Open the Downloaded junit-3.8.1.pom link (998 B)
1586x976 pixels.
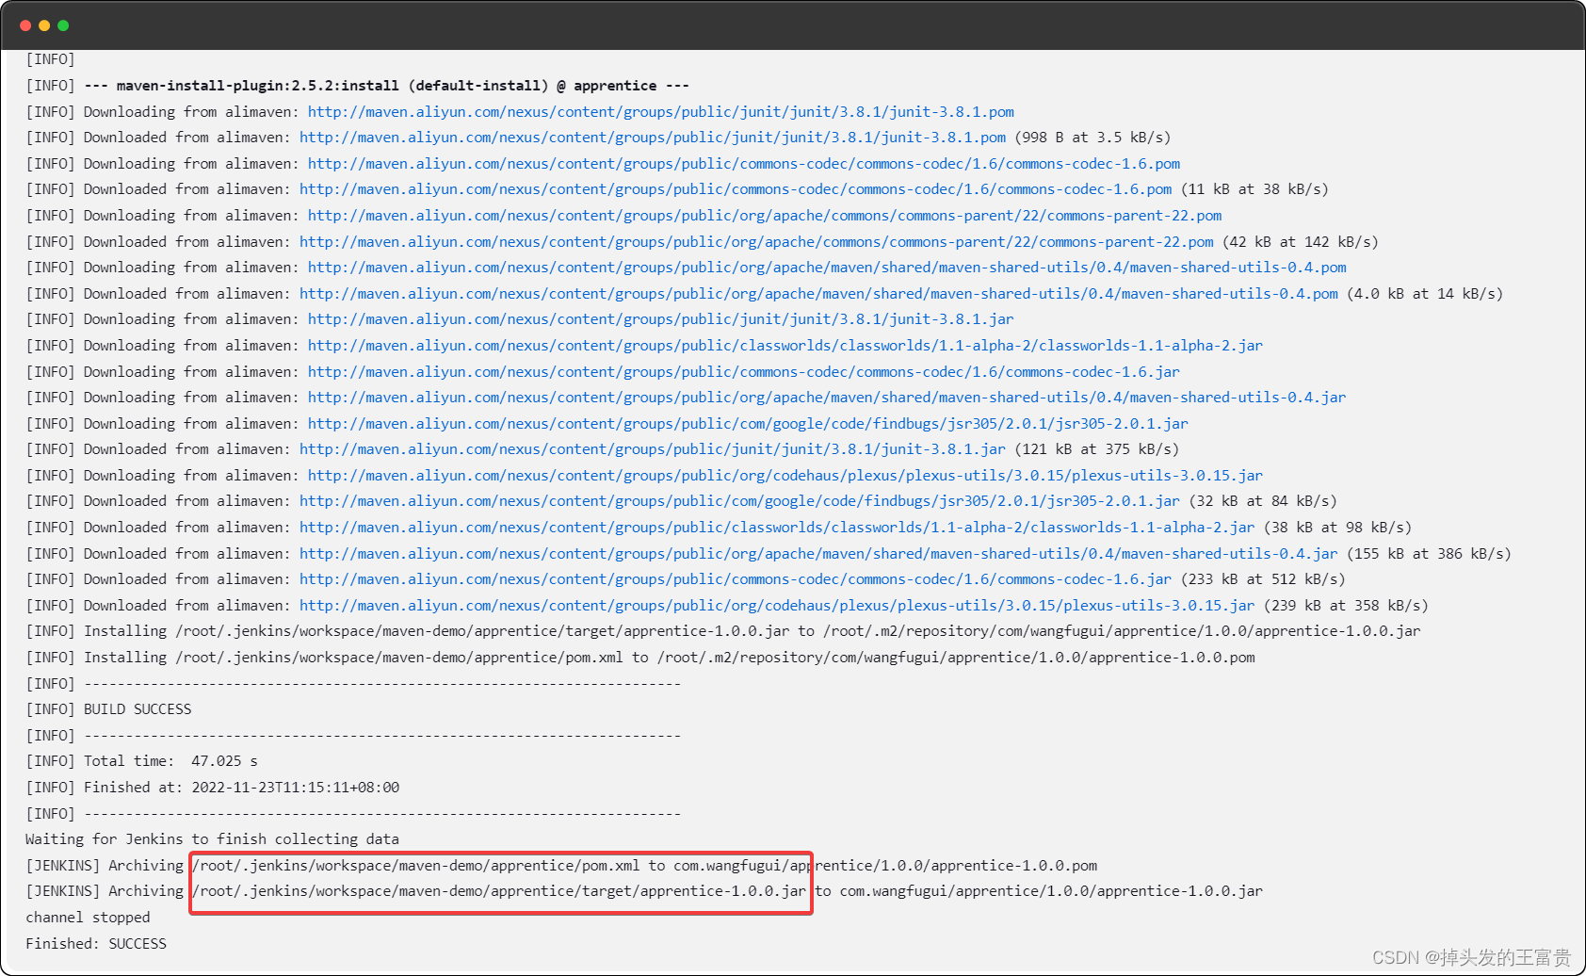(x=653, y=138)
